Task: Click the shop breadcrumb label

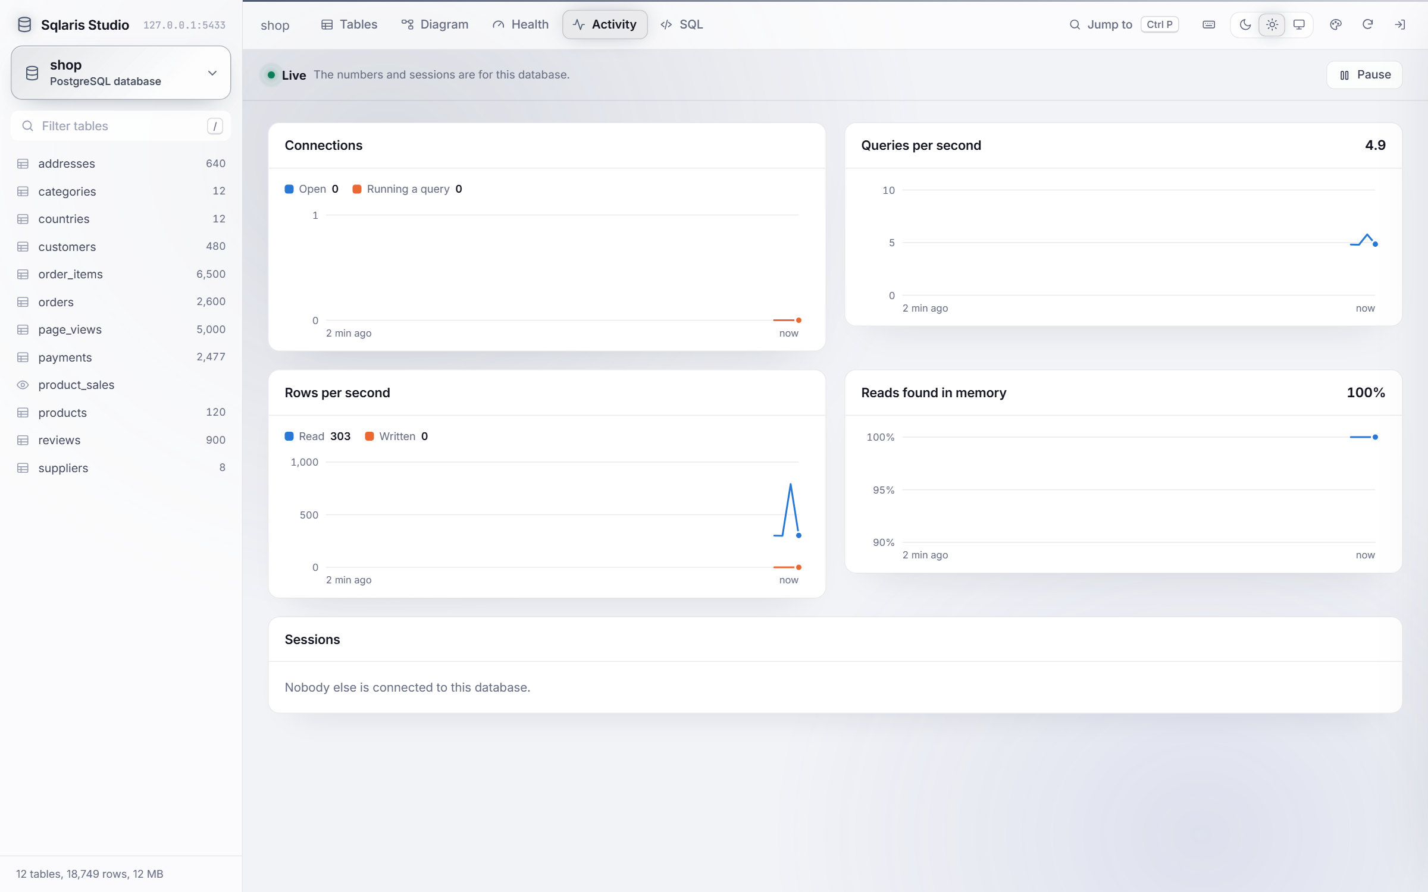Action: pyautogui.click(x=275, y=25)
